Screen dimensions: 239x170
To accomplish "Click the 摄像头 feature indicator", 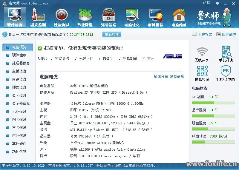I will click(106, 58).
